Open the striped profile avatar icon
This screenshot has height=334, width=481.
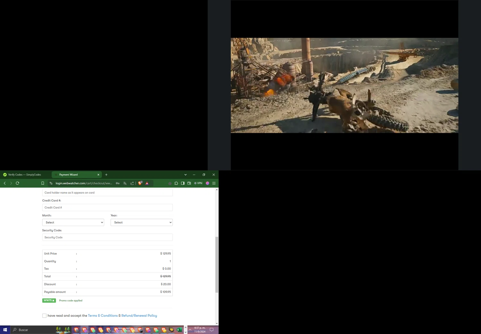207,183
